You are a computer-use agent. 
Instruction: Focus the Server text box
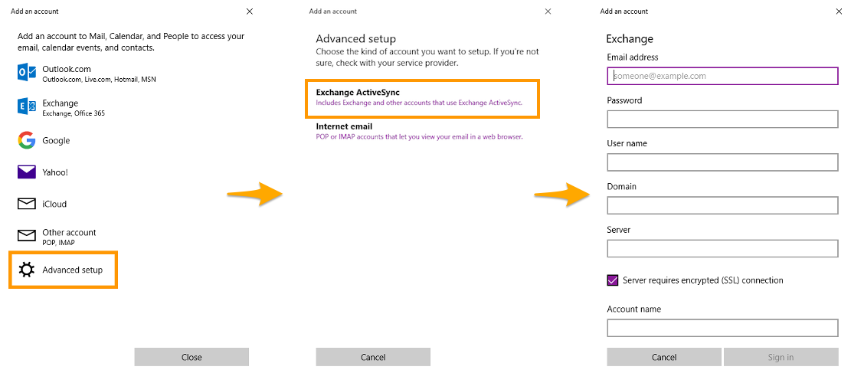tap(722, 249)
